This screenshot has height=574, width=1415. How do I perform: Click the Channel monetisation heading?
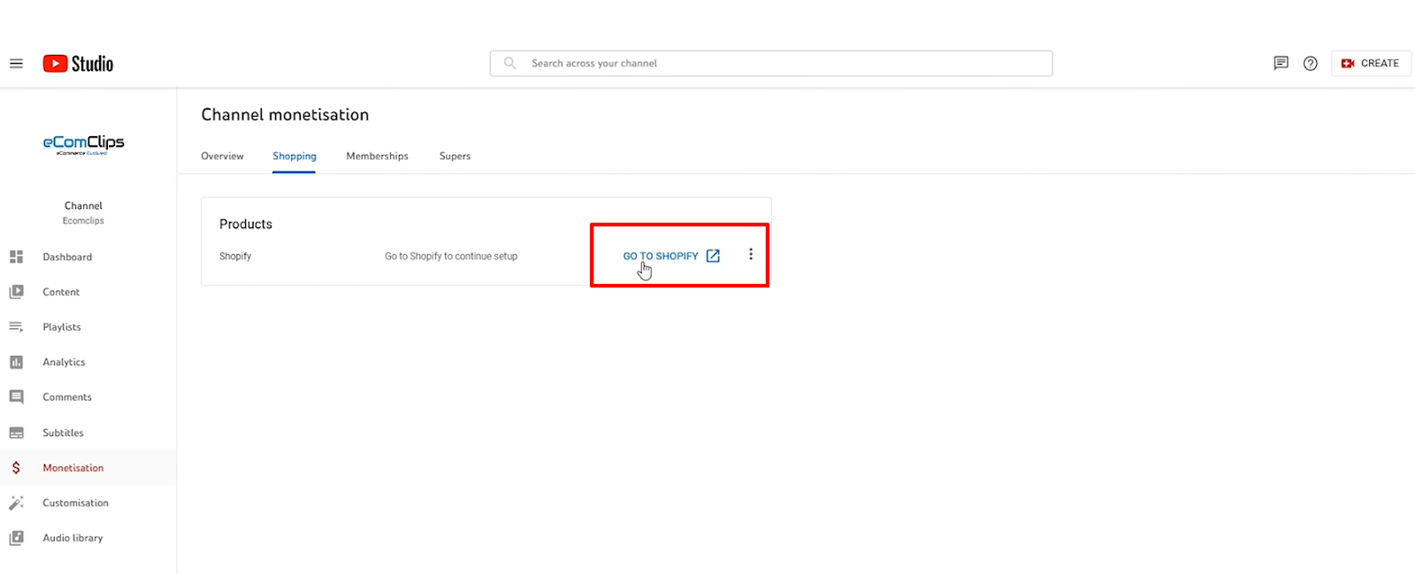(x=285, y=114)
